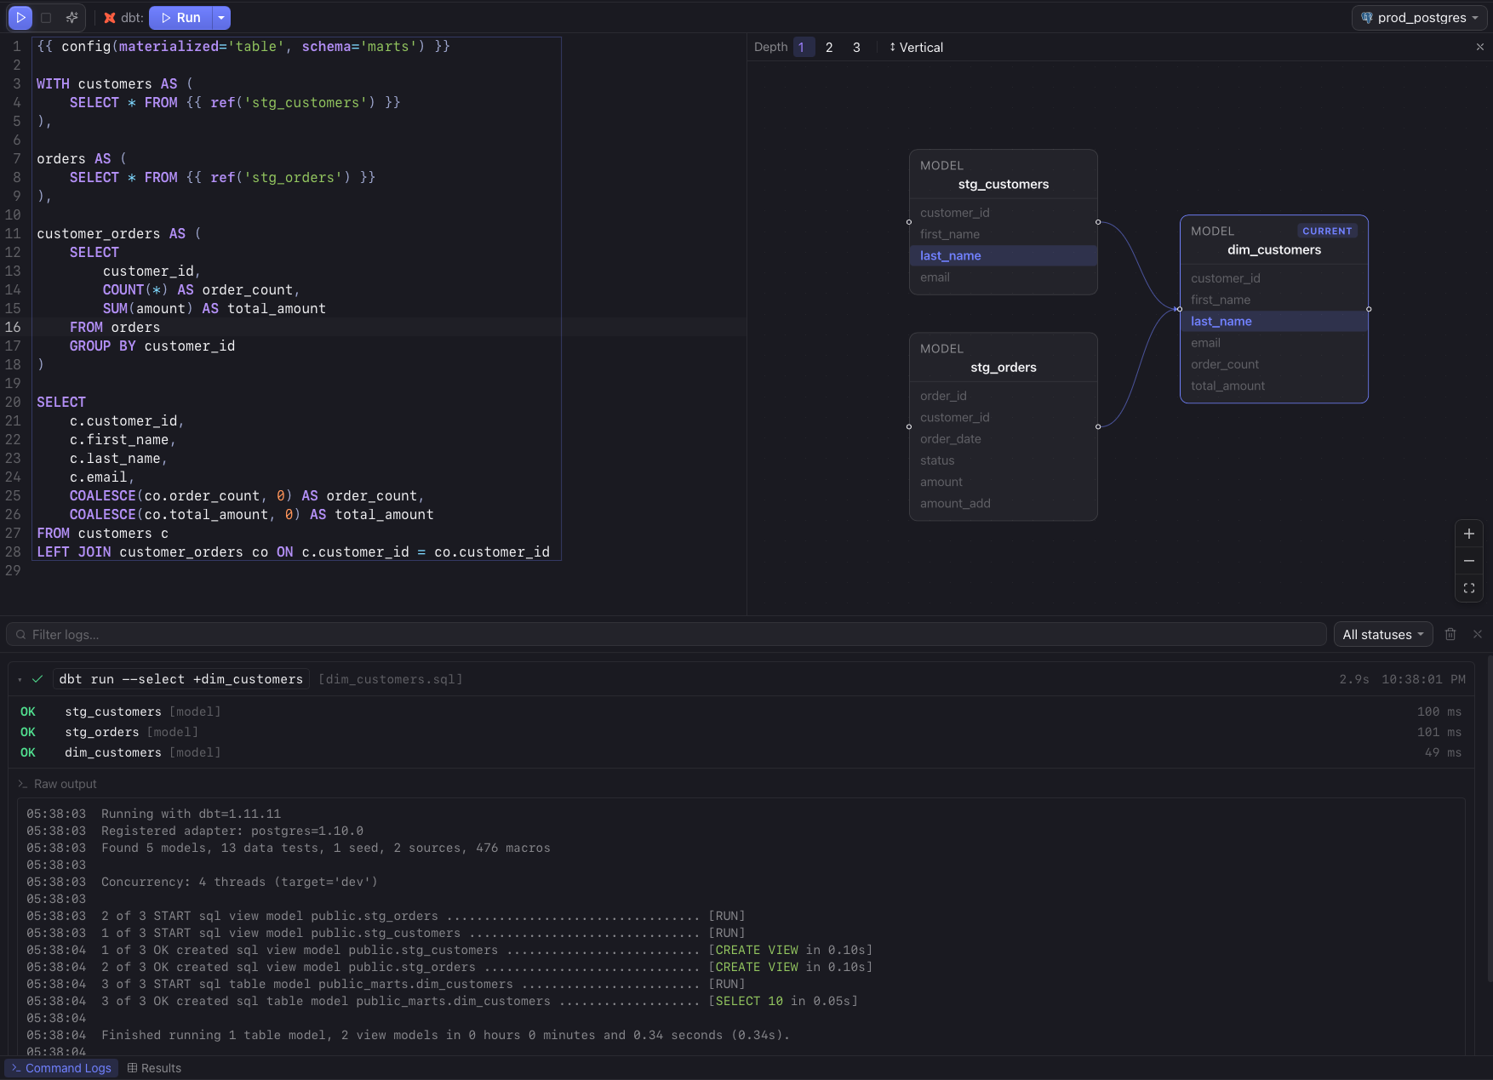Switch to the Command Logs tab
1493x1080 pixels.
pyautogui.click(x=61, y=1068)
